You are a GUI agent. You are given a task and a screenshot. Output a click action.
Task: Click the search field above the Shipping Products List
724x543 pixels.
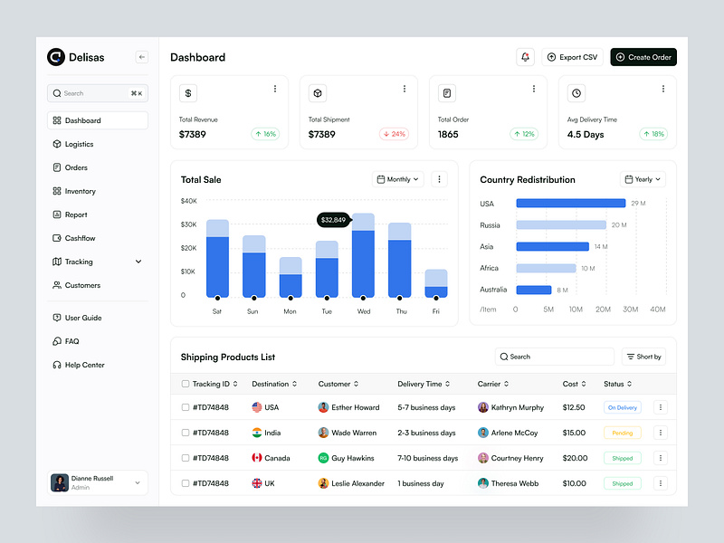554,357
